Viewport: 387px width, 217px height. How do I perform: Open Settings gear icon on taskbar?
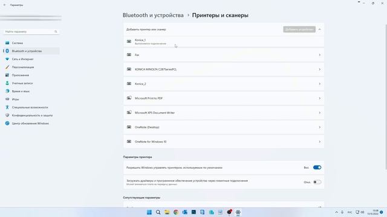[238, 212]
